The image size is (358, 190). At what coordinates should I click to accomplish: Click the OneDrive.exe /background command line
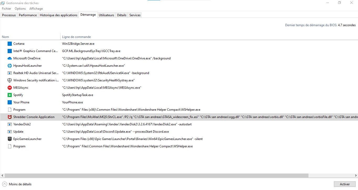tap(116, 58)
